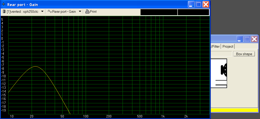Click the yellow bar in the back window
260x119 pixels.
(x=234, y=110)
